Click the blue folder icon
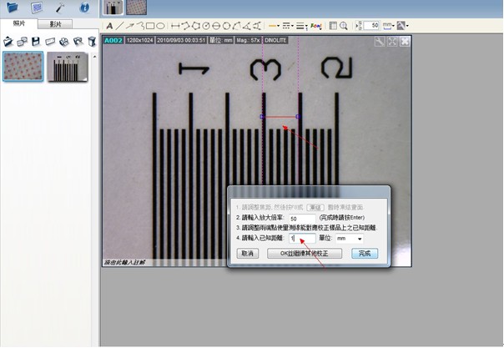 pos(13,8)
